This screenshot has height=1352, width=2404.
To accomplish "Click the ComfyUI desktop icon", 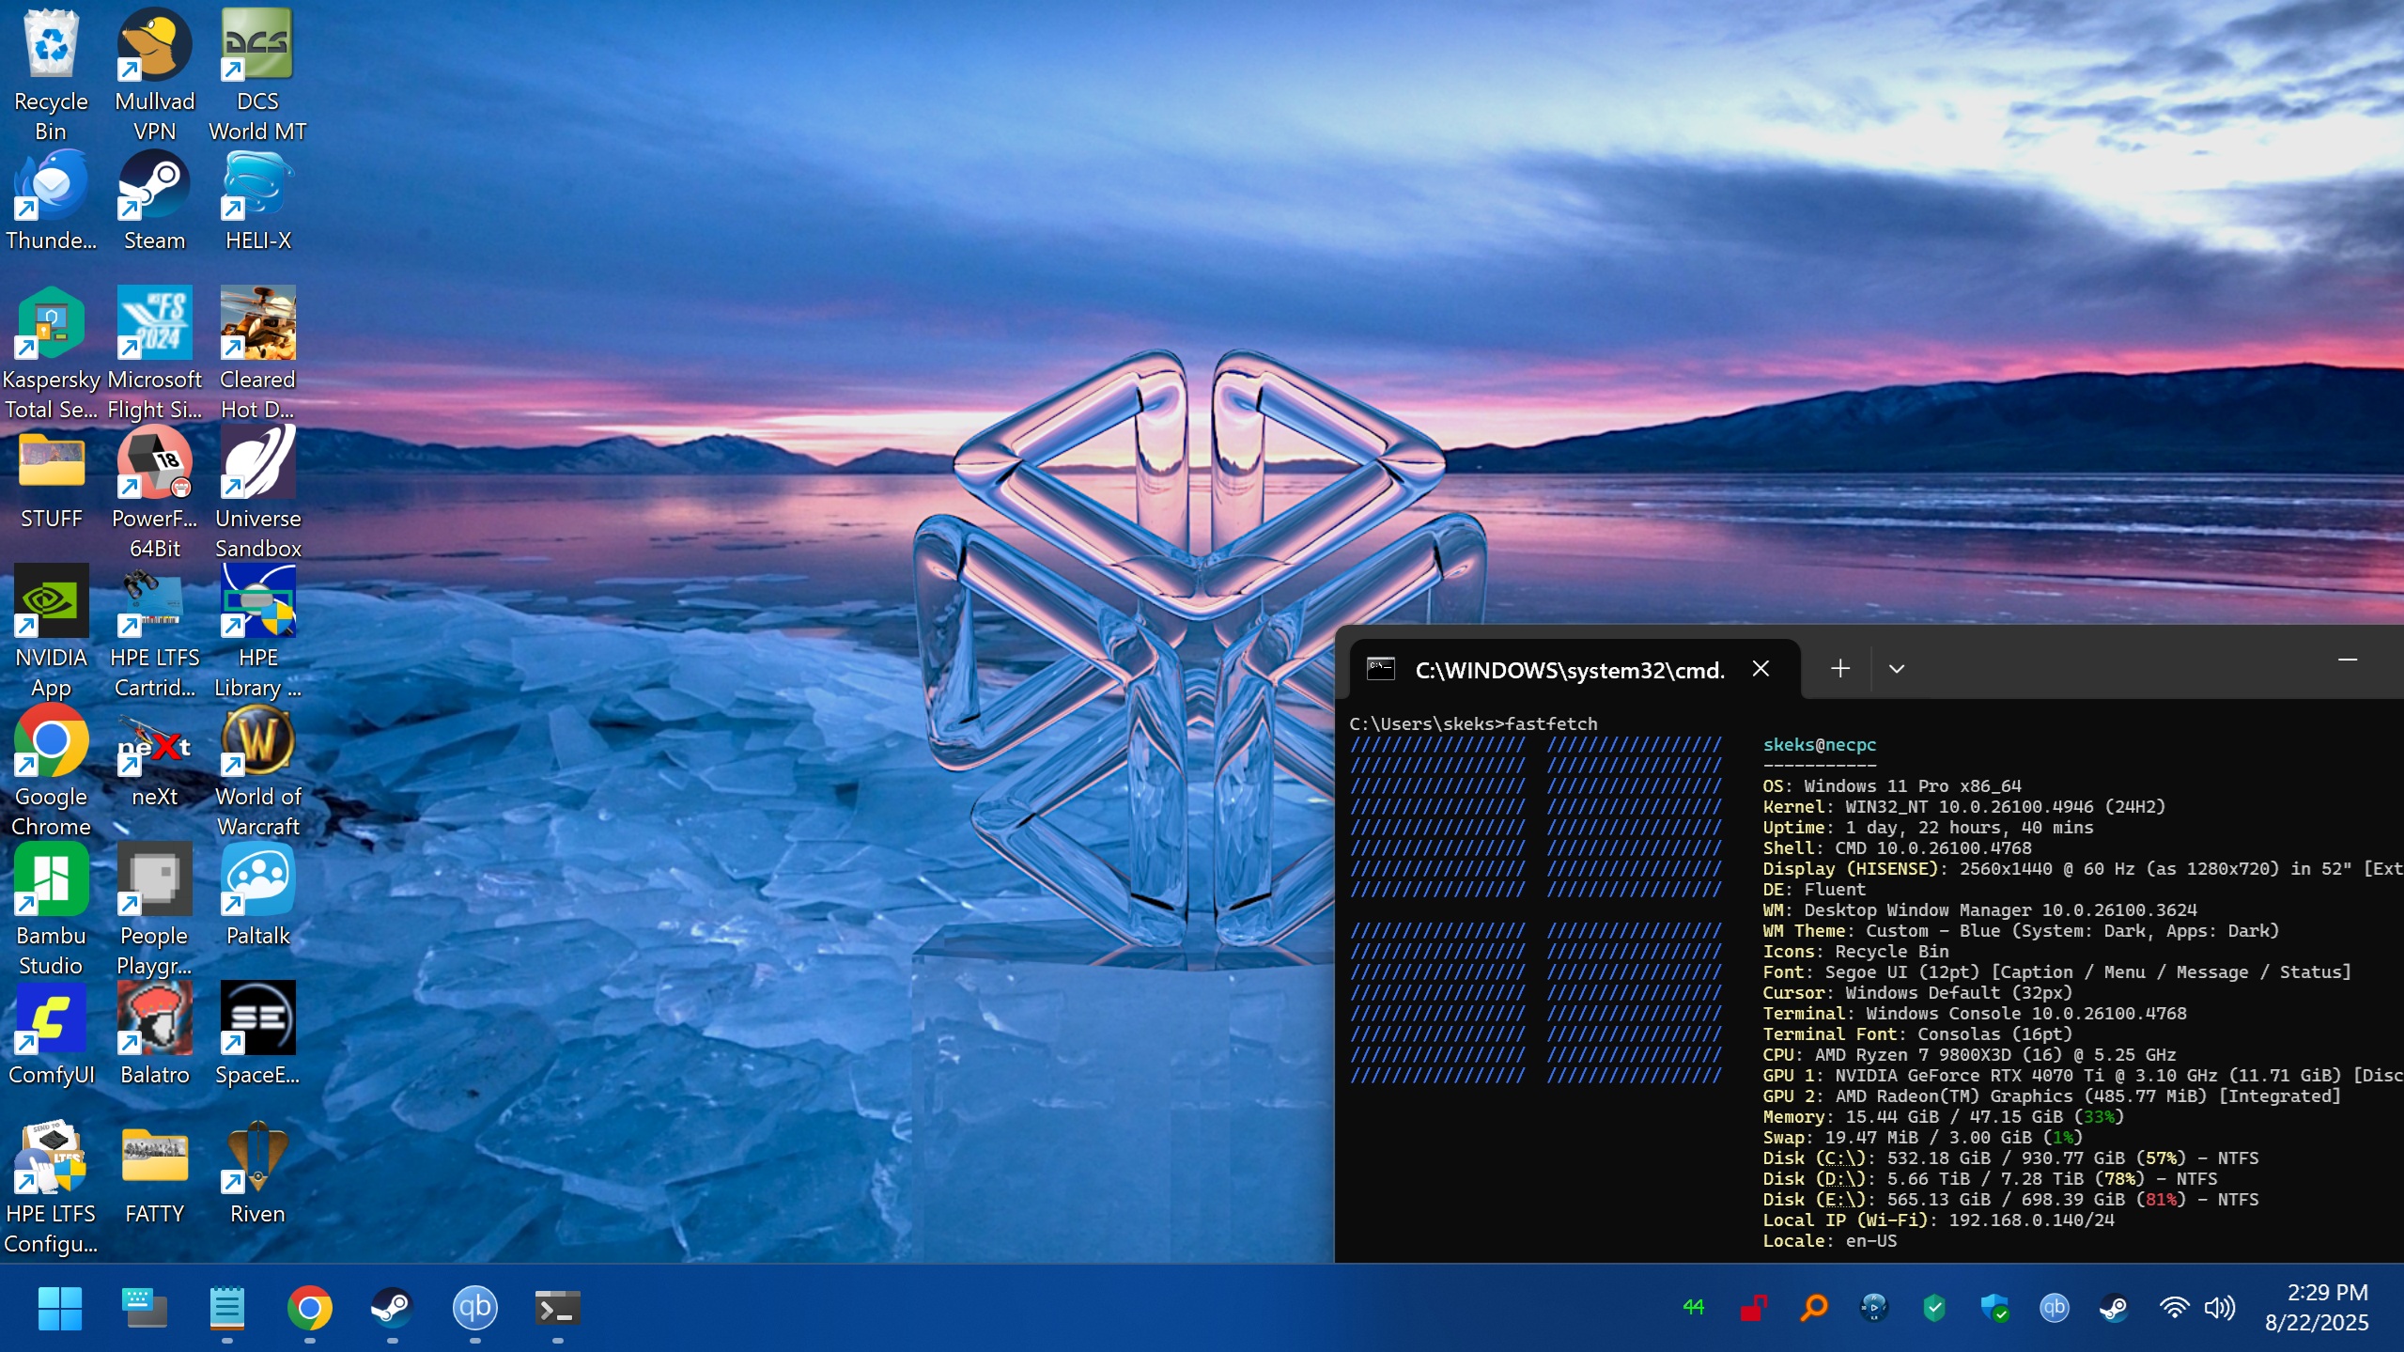I will tap(51, 1019).
